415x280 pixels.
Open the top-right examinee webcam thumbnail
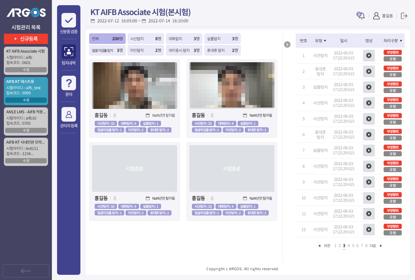232,86
